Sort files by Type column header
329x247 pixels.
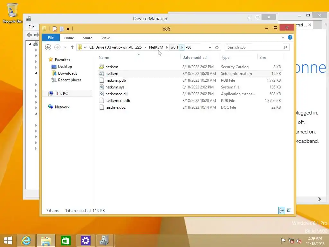[x=225, y=57]
